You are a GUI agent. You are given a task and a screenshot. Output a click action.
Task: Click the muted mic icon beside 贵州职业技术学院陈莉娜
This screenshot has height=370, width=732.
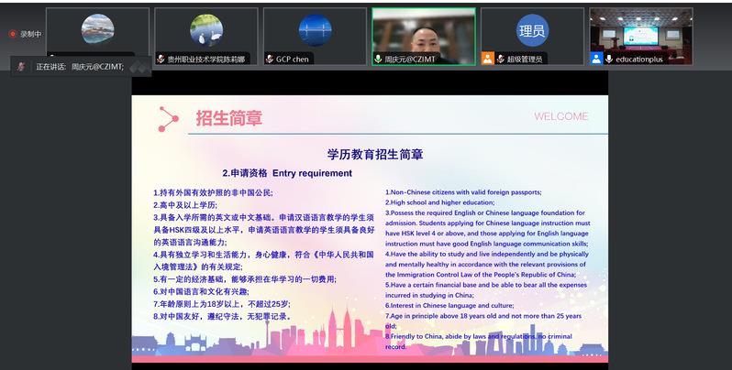pos(161,59)
